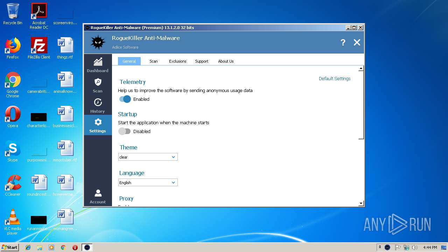Launch VLC media player from desktop
The width and height of the screenshot is (448, 252).
tap(13, 222)
